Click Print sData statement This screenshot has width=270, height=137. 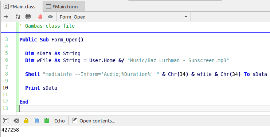(x=41, y=88)
